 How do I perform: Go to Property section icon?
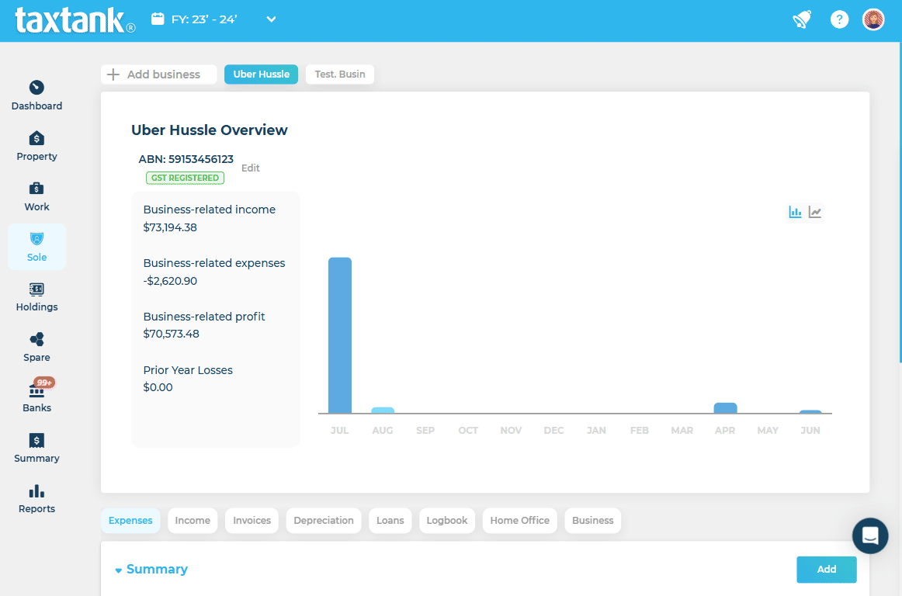36,138
